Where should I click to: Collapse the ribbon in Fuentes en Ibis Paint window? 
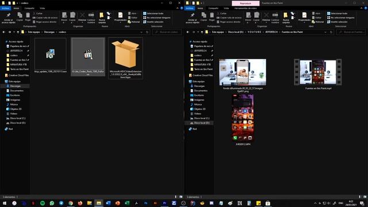point(362,8)
